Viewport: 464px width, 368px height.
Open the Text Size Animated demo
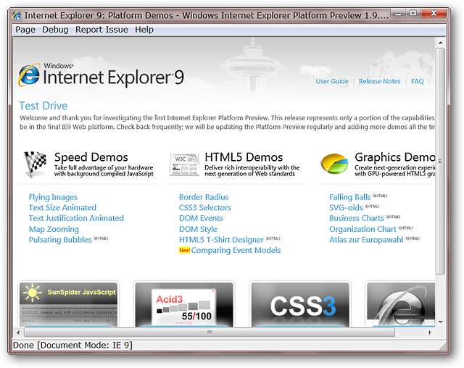(62, 207)
